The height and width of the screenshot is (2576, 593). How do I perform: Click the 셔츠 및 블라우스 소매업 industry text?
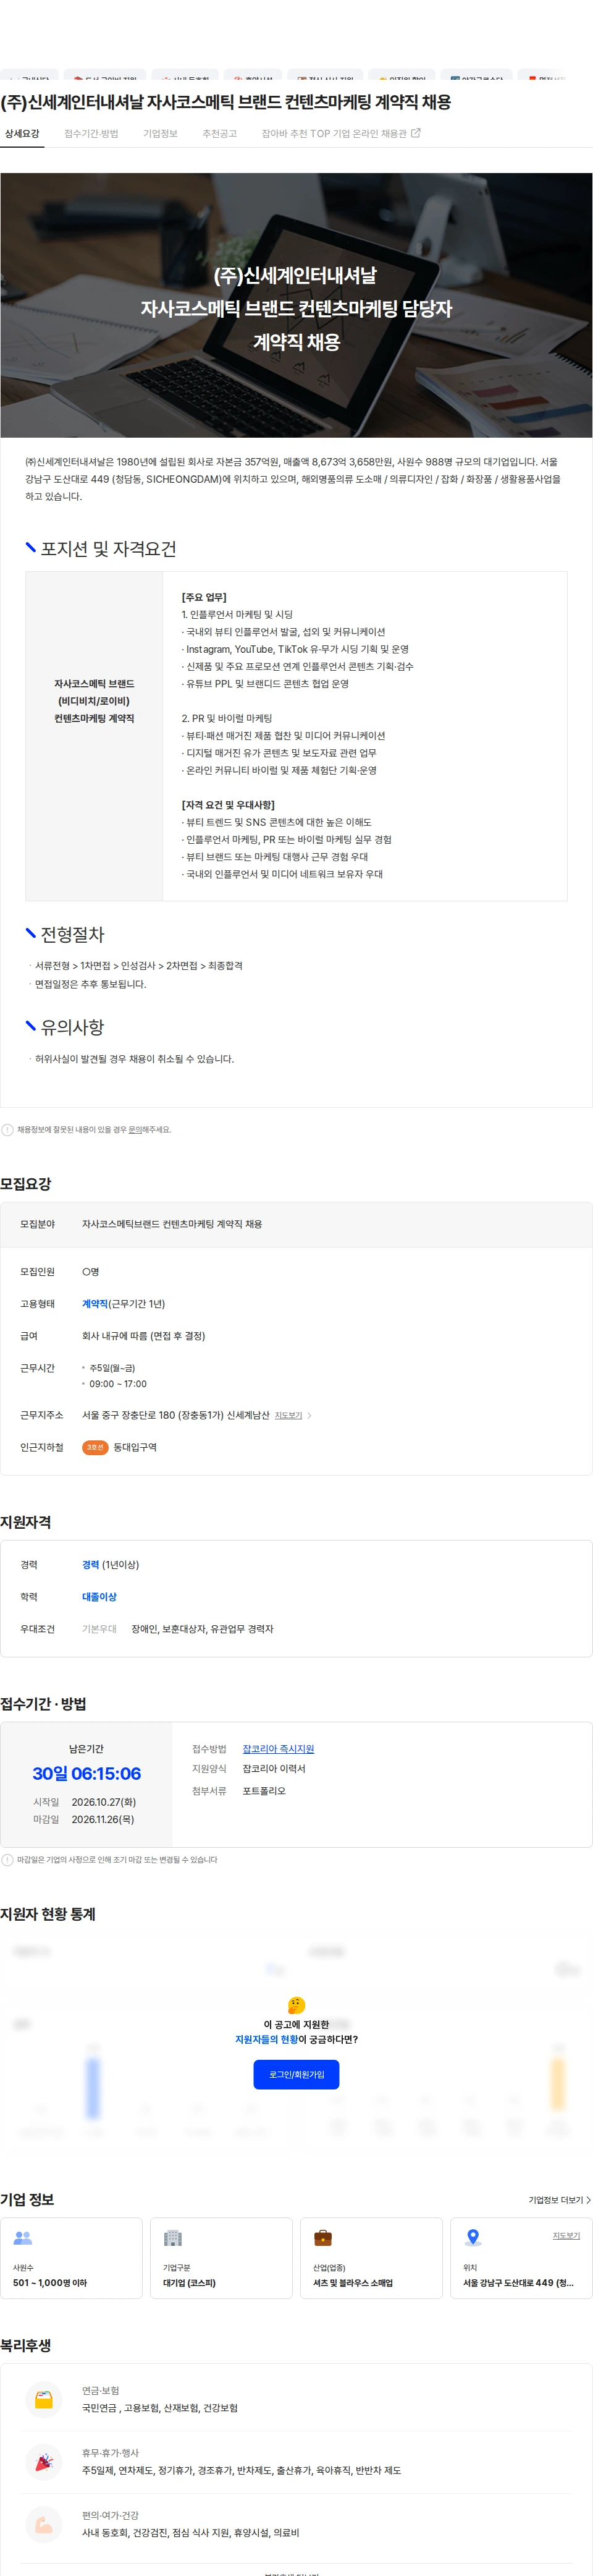[353, 2283]
